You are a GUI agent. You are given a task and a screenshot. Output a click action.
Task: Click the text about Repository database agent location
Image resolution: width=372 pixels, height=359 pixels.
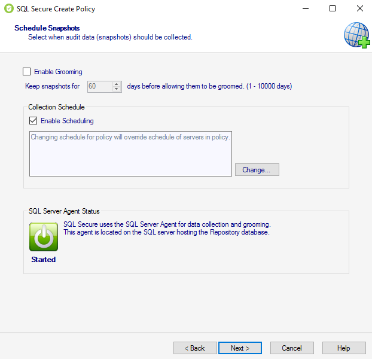click(166, 232)
